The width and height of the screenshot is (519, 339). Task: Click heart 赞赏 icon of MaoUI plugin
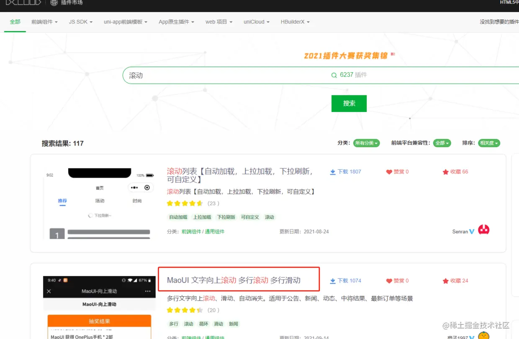[x=389, y=281]
